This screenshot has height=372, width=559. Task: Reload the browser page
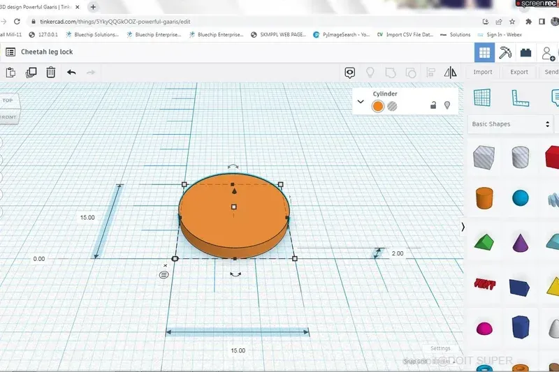click(17, 22)
